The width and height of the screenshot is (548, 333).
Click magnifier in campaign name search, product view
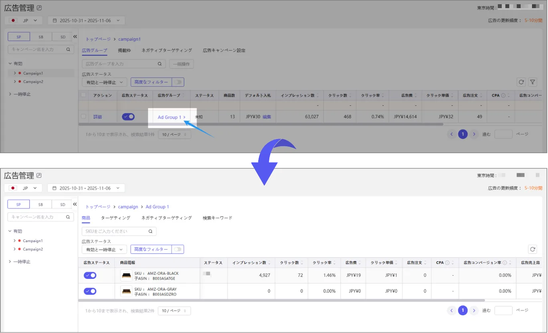68,217
